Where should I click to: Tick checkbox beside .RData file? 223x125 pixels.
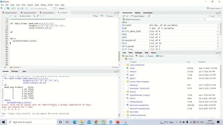click(123, 68)
